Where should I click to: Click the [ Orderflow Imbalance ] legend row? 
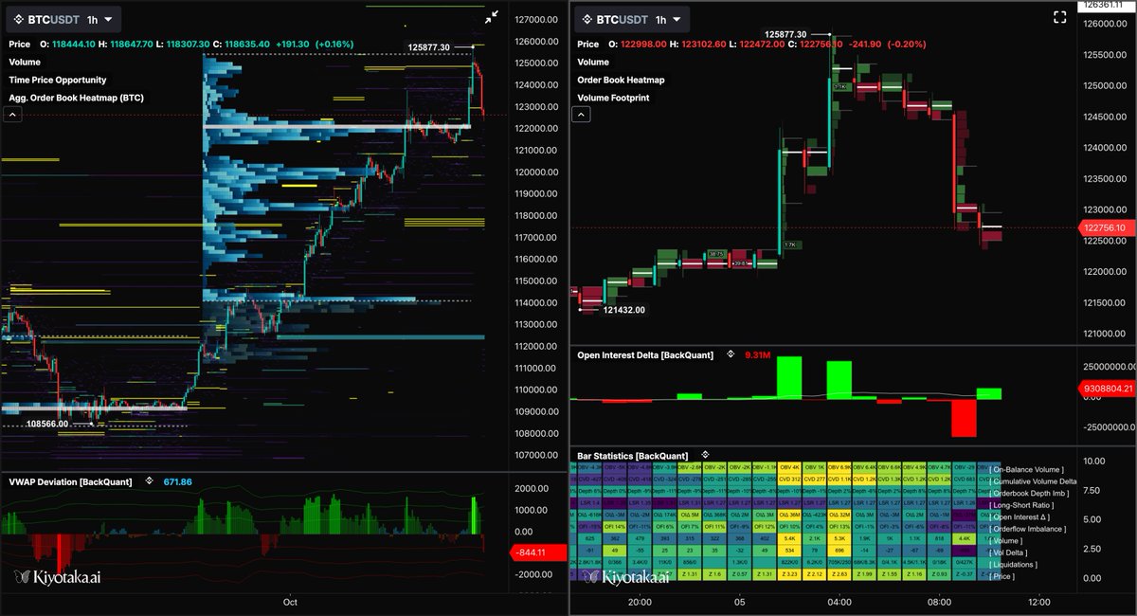pyautogui.click(x=1029, y=529)
